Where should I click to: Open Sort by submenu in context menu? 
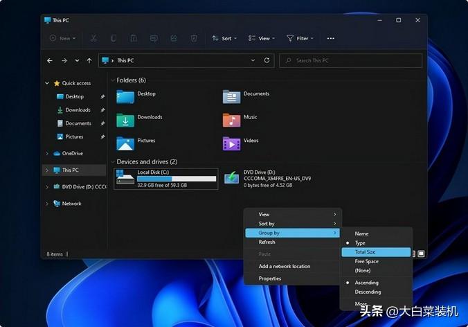[x=292, y=224]
